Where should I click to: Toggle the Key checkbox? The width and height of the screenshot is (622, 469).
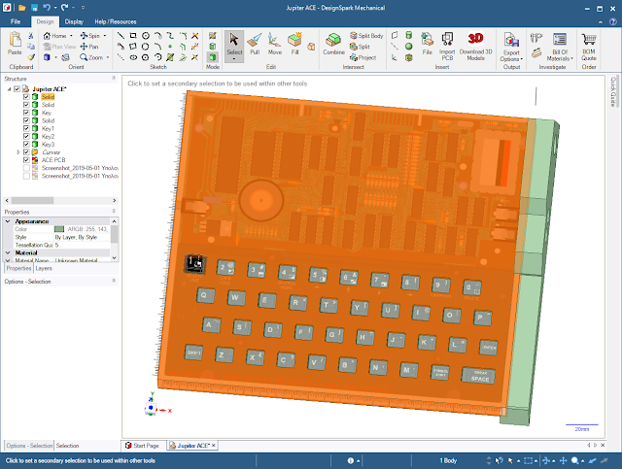(x=26, y=113)
